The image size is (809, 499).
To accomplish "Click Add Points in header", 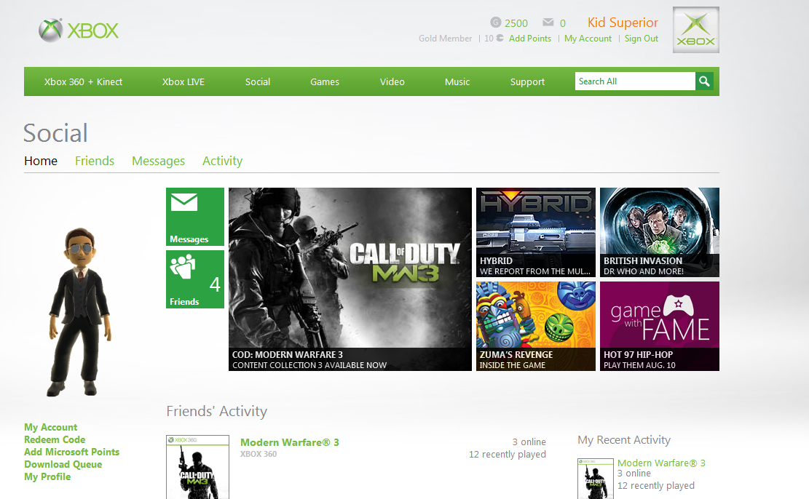I will coord(530,38).
